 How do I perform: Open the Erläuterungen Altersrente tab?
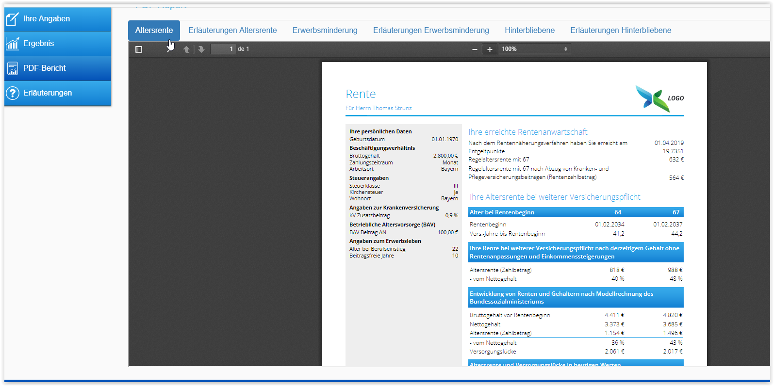point(232,31)
